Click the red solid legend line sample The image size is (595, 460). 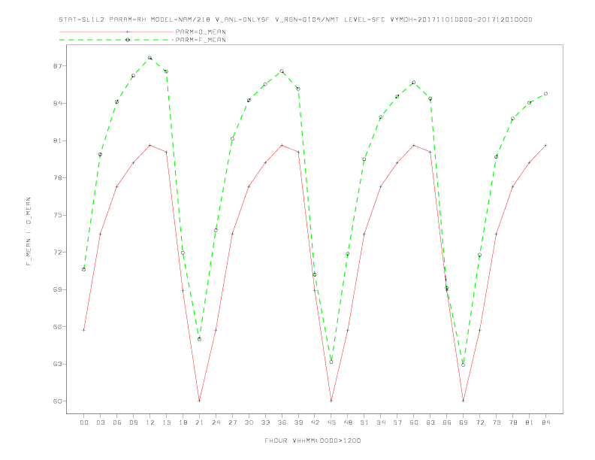coord(116,32)
